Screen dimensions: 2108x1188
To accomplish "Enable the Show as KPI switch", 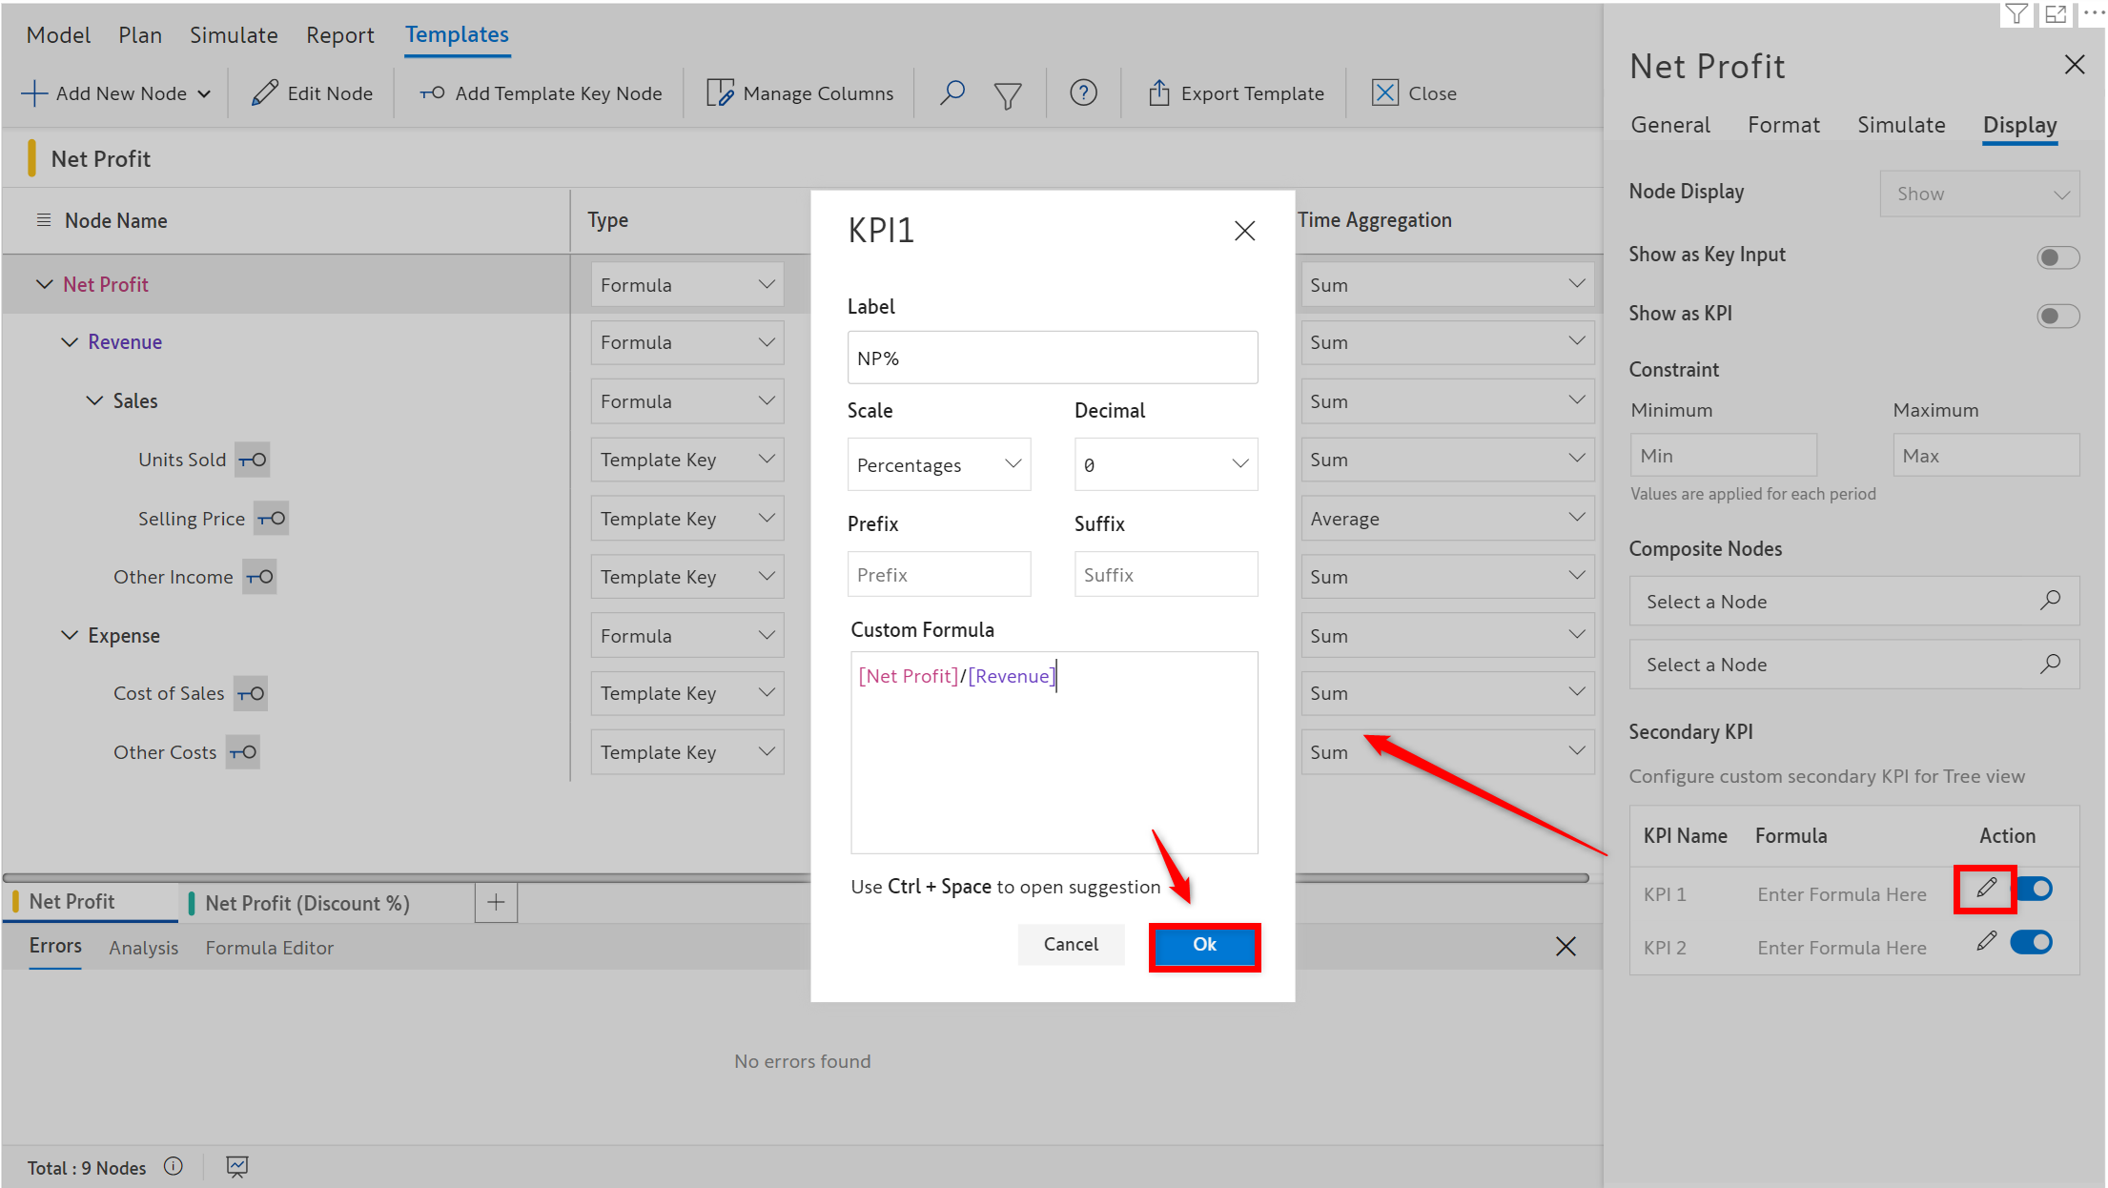I will 2057,316.
